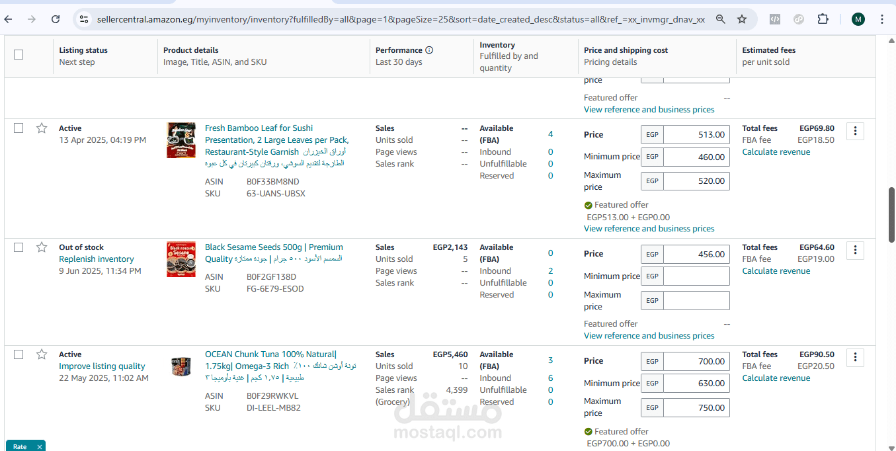
Task: Open the Performance info icon
Action: coord(429,50)
